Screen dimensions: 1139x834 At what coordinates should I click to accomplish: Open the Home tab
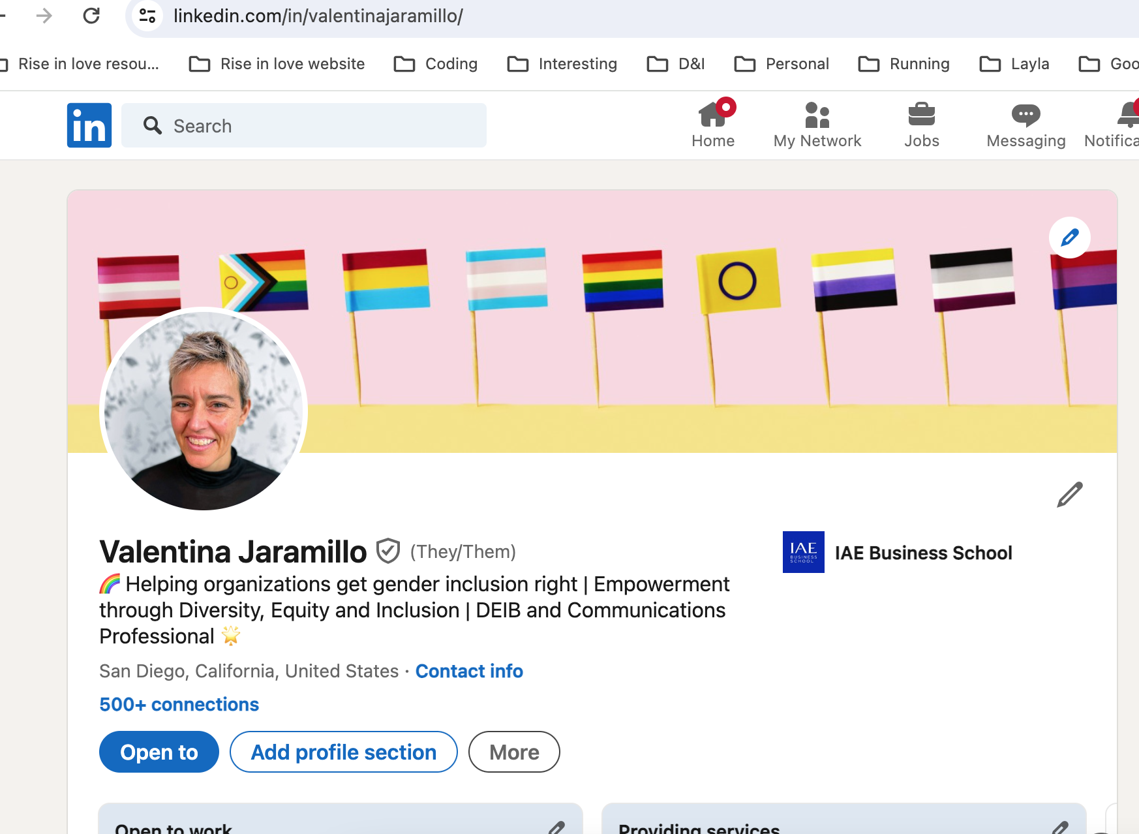tap(713, 125)
